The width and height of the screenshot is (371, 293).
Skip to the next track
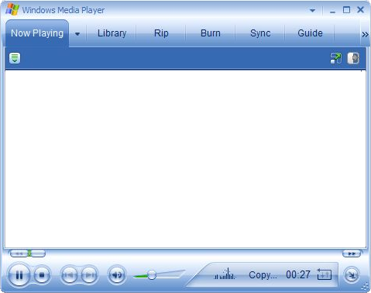tap(90, 275)
